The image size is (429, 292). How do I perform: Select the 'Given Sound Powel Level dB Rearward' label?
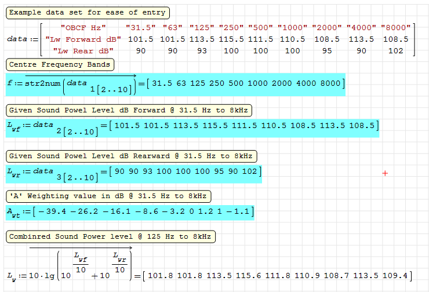click(132, 156)
